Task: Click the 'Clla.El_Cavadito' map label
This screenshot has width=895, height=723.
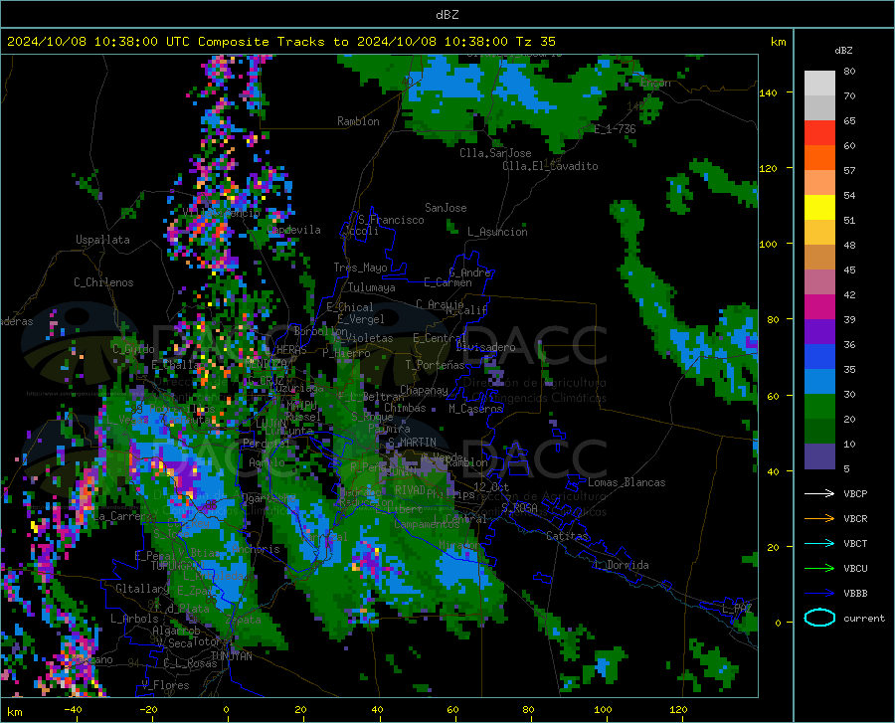Action: [x=550, y=166]
